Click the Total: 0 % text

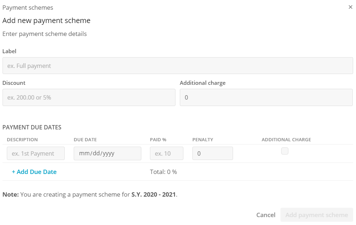pyautogui.click(x=163, y=172)
